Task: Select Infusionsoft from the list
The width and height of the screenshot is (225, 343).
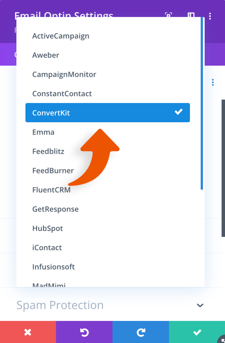Action: 53,267
